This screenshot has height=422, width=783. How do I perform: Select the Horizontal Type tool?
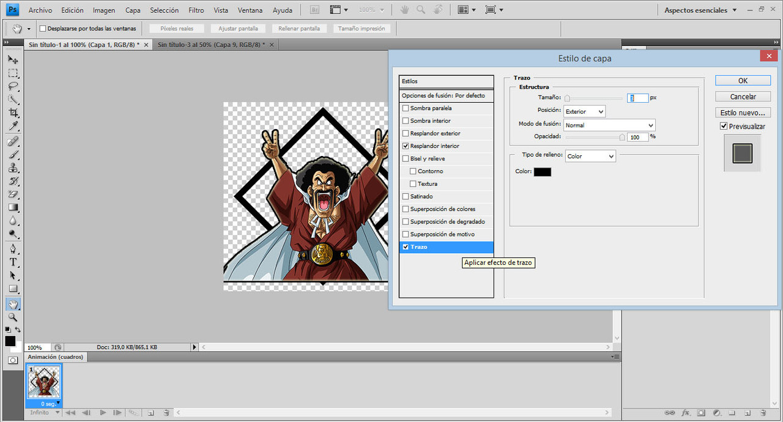click(x=13, y=262)
